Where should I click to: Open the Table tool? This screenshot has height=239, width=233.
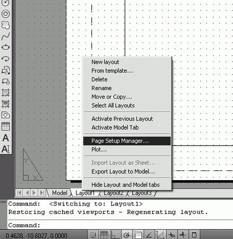tap(5, 126)
